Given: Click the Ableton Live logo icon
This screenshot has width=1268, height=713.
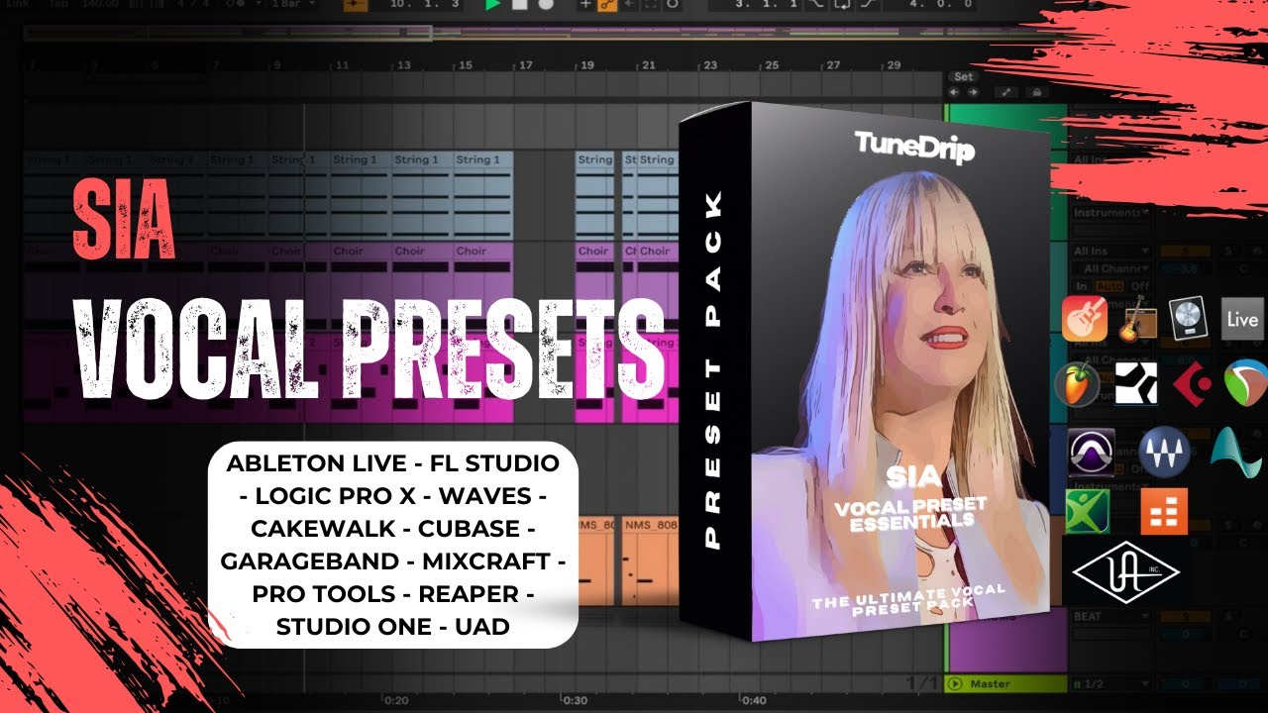Looking at the screenshot, I should click(1242, 319).
